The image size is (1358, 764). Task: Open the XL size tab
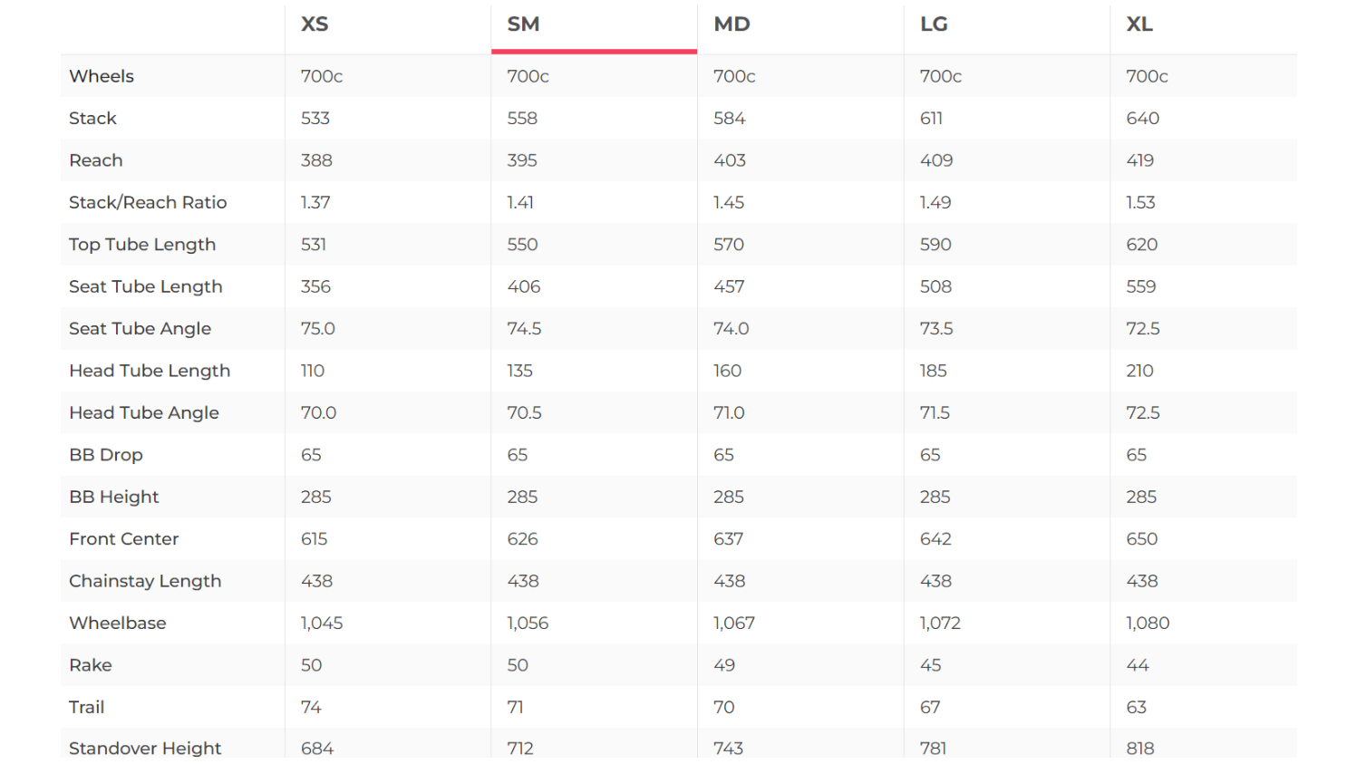coord(1140,24)
